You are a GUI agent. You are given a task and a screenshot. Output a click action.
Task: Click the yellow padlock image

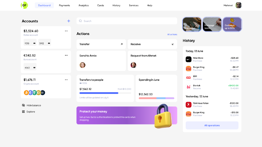[x=163, y=116]
